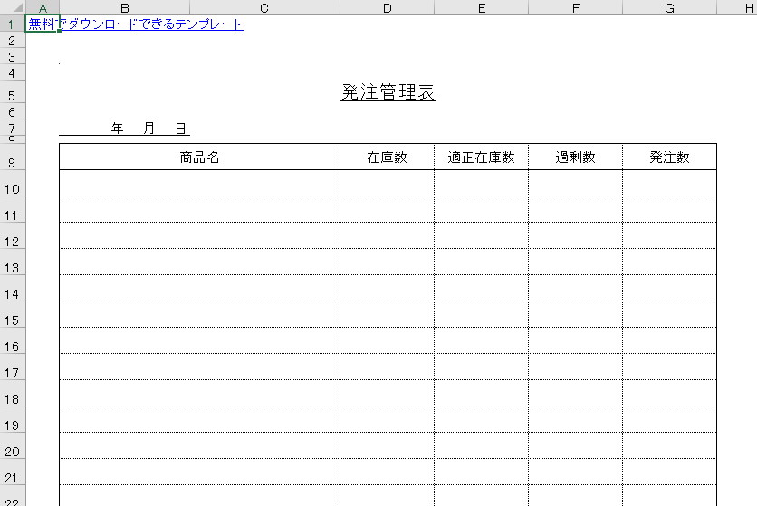757x506 pixels.
Task: Click the select-all corner triangle
Action: (x=17, y=8)
